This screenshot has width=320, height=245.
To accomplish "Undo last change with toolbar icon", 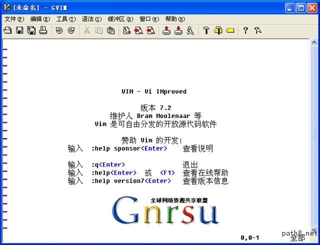I will tap(59, 30).
